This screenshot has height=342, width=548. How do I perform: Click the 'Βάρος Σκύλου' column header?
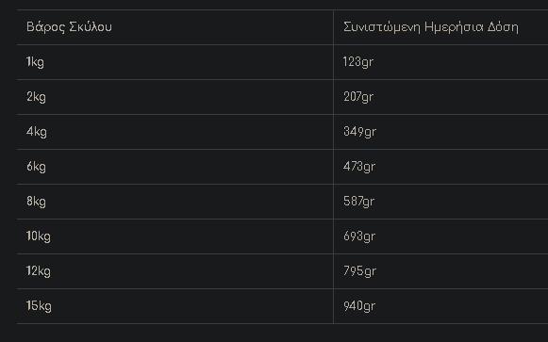click(69, 27)
